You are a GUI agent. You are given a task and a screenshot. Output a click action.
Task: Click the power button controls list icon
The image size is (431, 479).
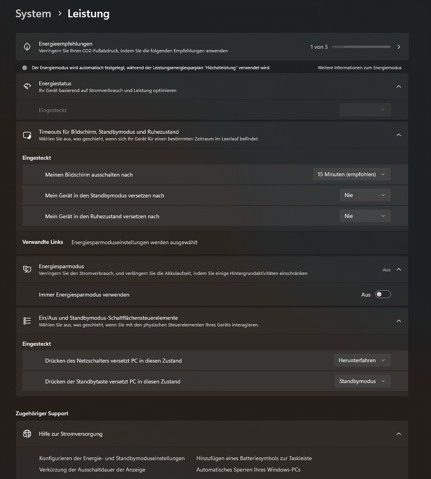point(27,321)
